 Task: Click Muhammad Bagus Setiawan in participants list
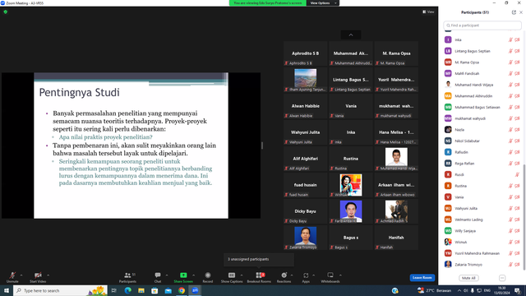click(482, 108)
